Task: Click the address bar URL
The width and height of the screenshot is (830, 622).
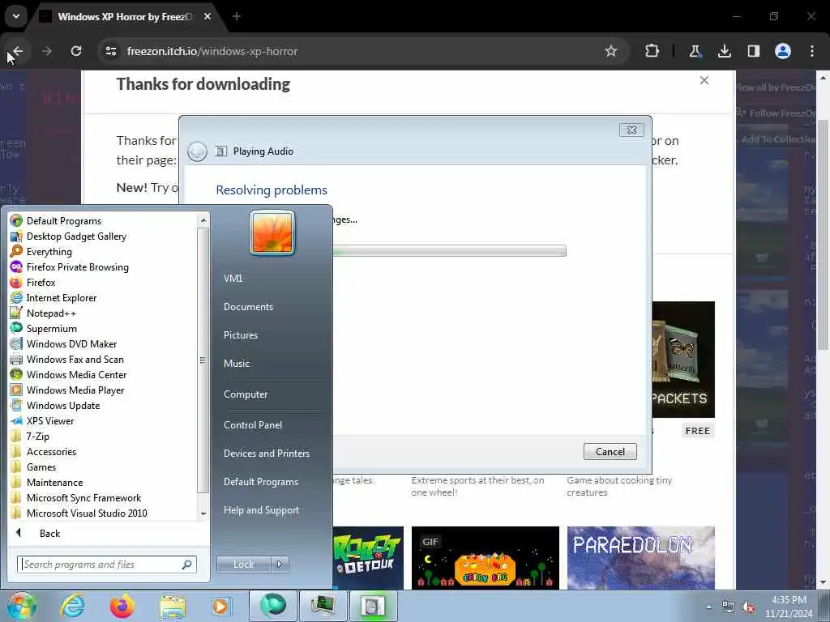Action: (212, 51)
